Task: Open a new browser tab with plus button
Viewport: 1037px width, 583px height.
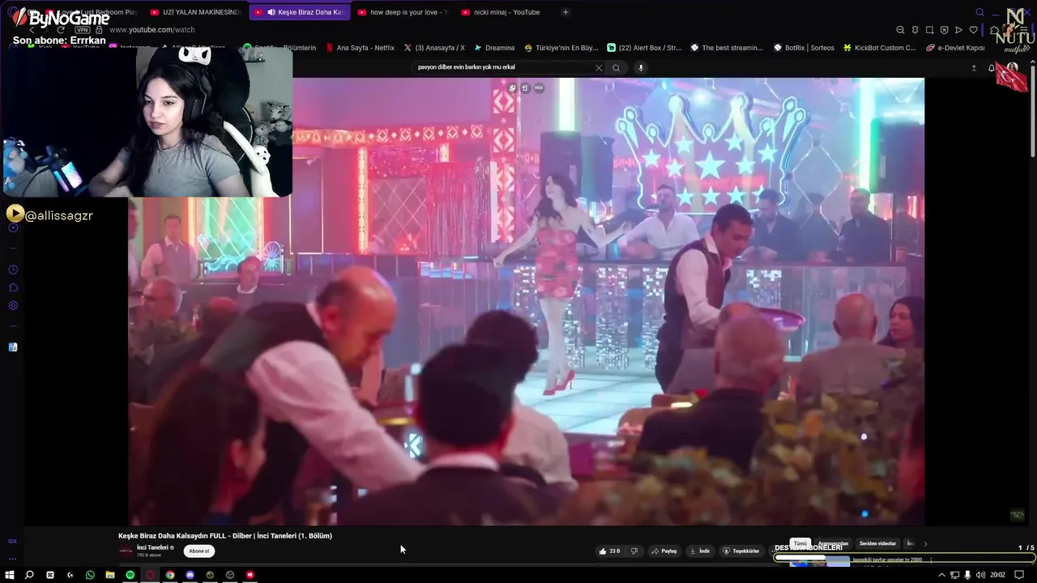Action: (x=565, y=12)
